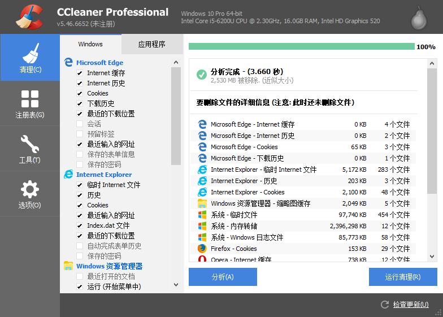Open the 工具(T) tools section
Viewport: 443px width, 317px height.
(30, 149)
